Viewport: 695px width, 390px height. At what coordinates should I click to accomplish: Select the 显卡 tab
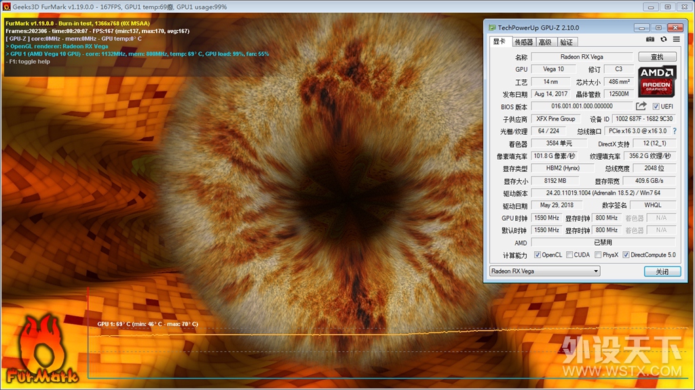(x=500, y=41)
